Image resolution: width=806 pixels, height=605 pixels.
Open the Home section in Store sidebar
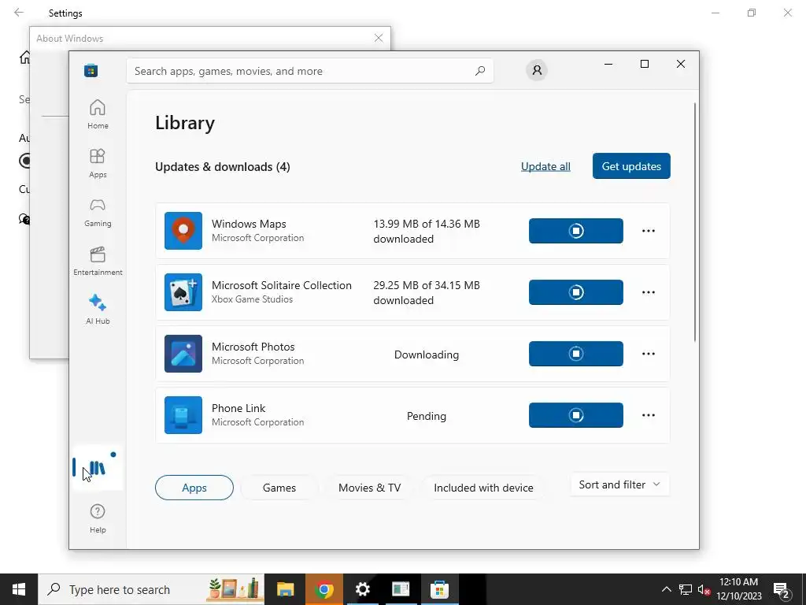coord(98,114)
